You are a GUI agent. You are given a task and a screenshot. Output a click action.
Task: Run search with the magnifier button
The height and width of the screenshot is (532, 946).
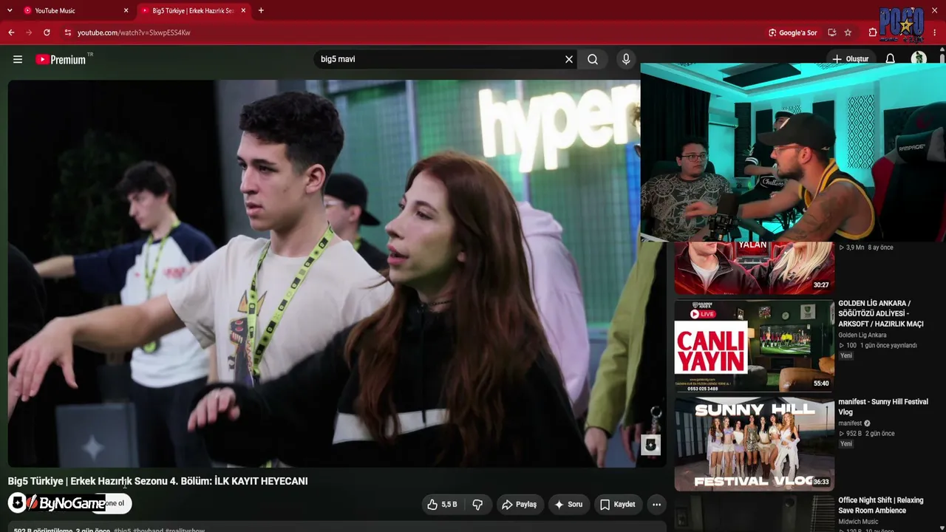[x=593, y=59]
